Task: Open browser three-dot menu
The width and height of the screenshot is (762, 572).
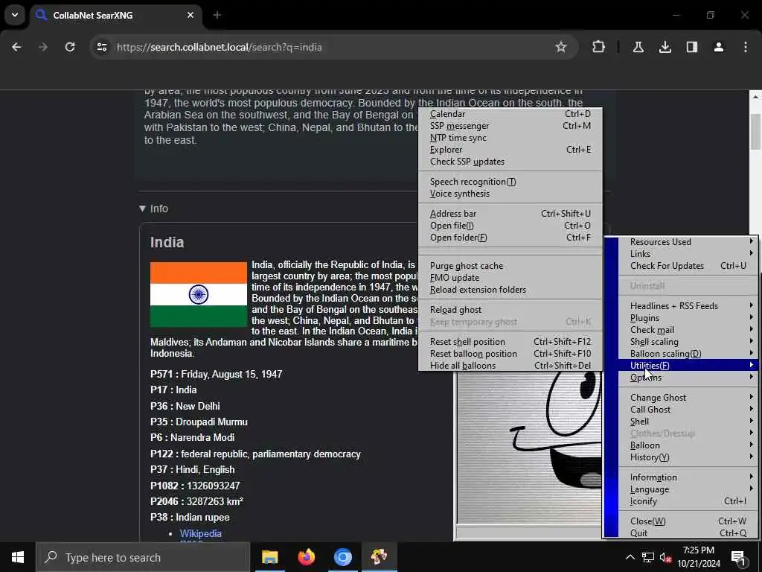Action: [x=746, y=47]
